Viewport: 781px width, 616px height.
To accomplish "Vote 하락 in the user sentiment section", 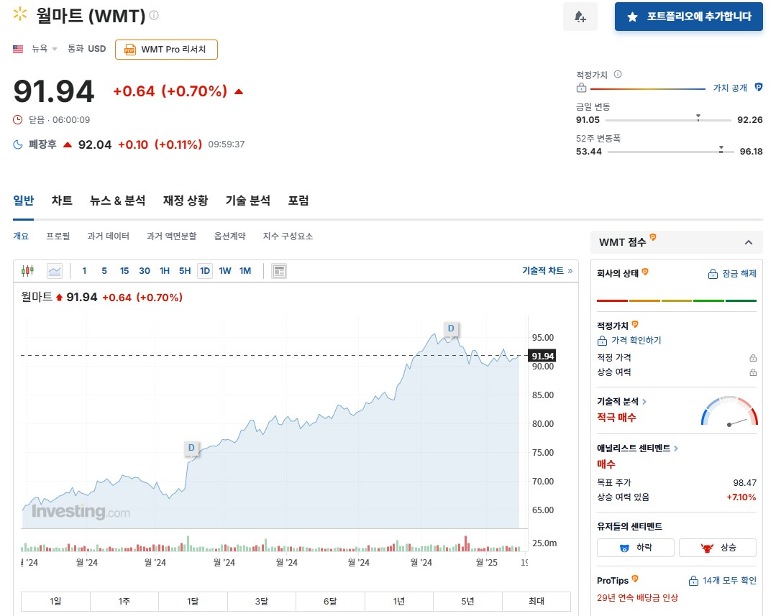I will tap(635, 548).
